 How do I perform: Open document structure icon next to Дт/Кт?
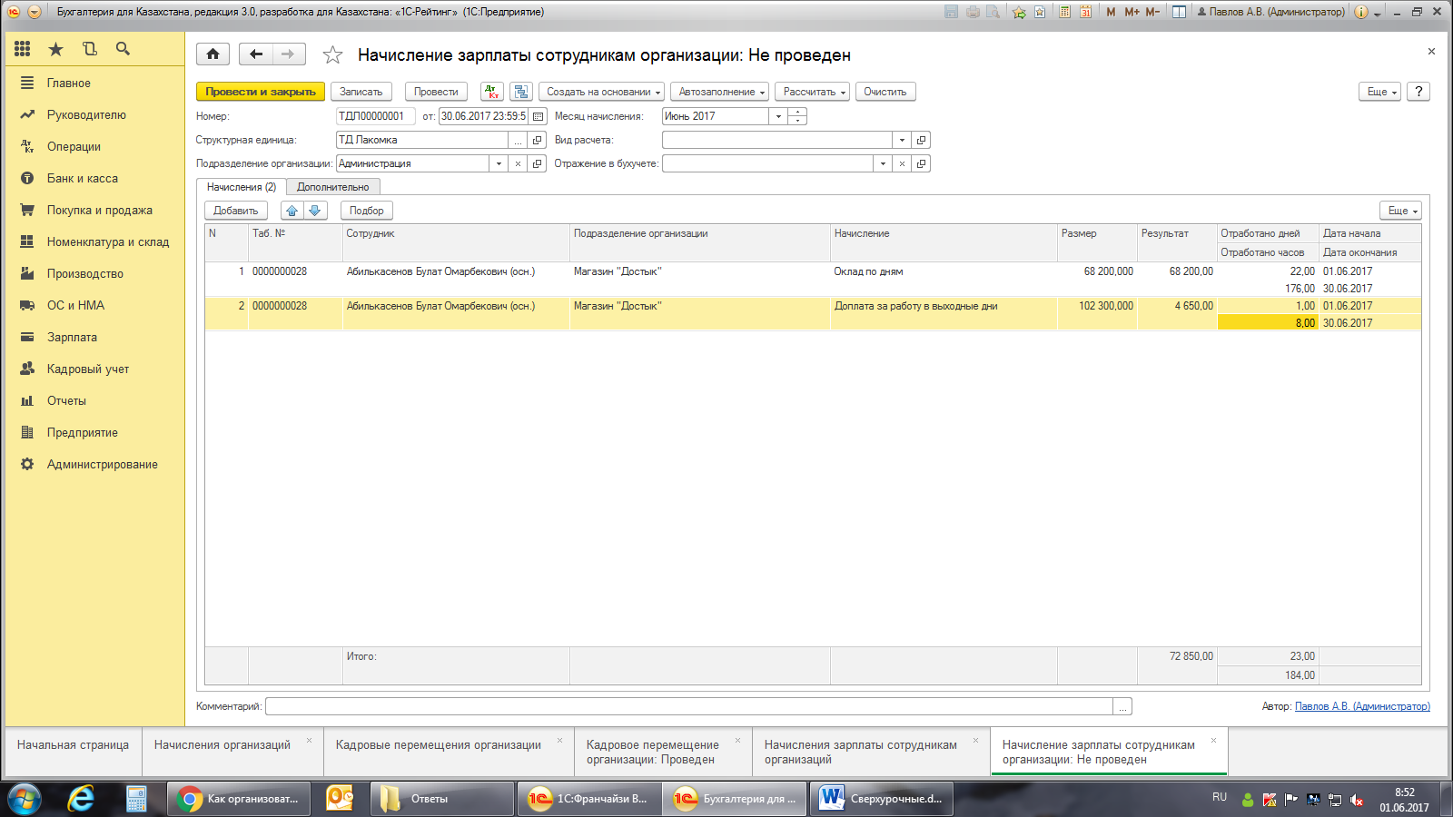(521, 92)
